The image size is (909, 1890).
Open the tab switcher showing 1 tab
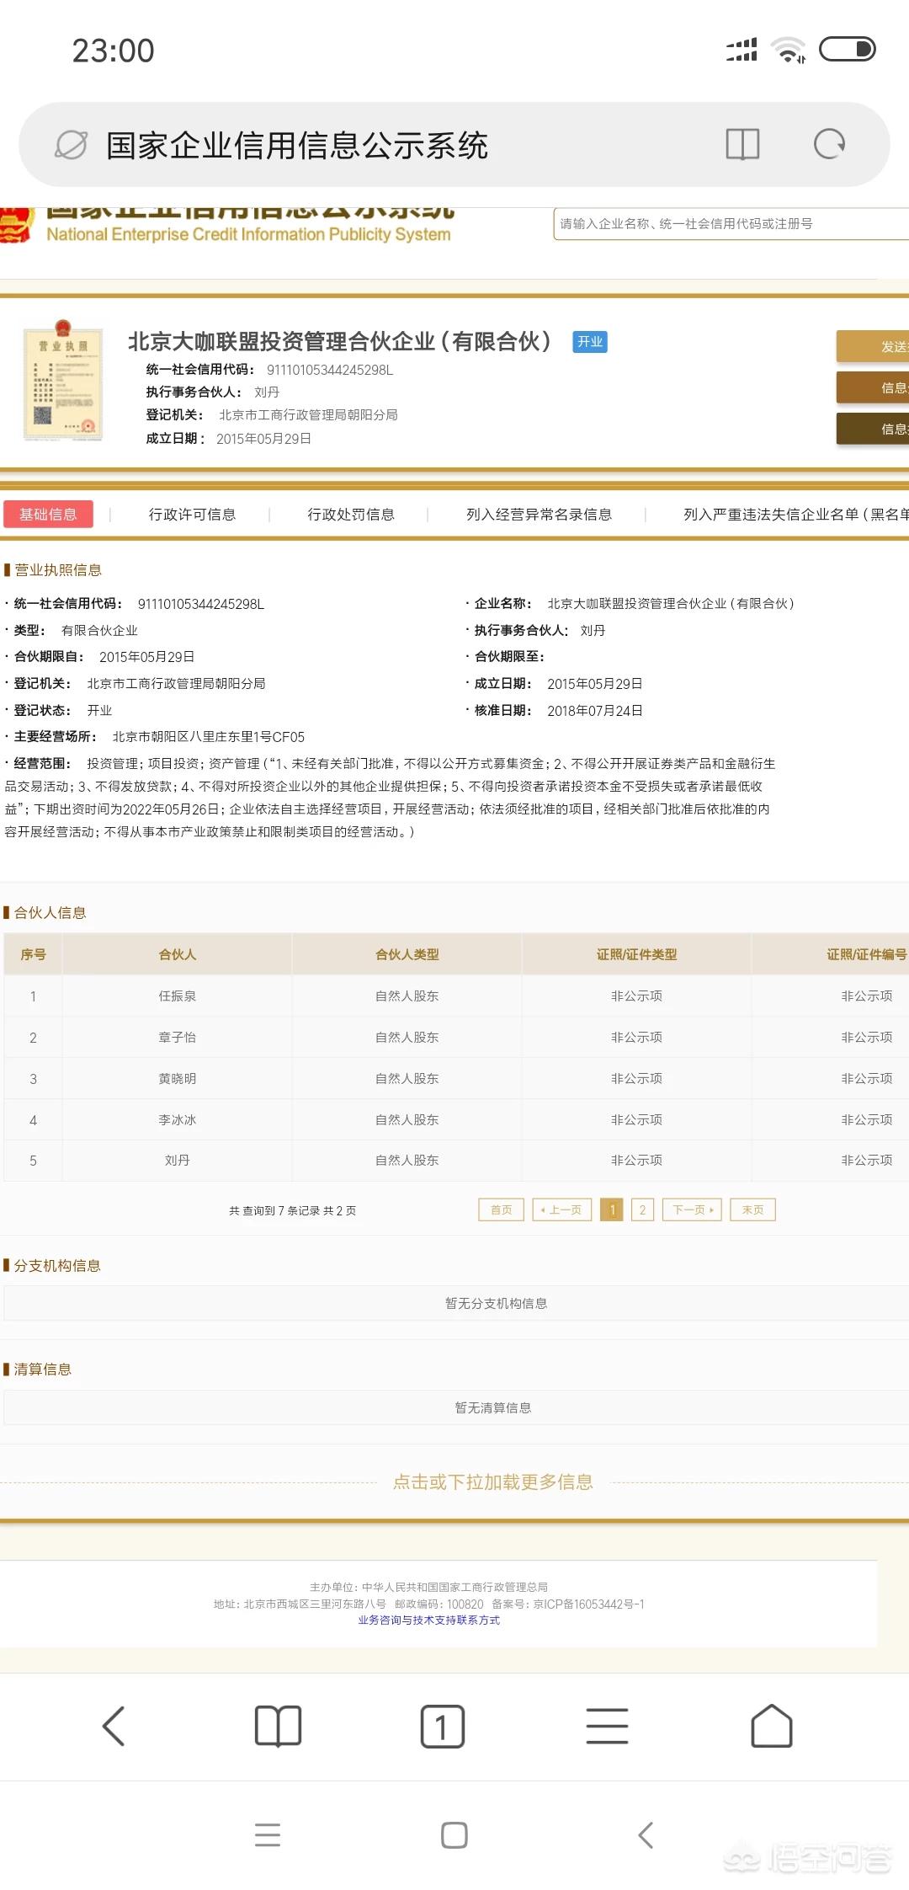(x=442, y=1726)
